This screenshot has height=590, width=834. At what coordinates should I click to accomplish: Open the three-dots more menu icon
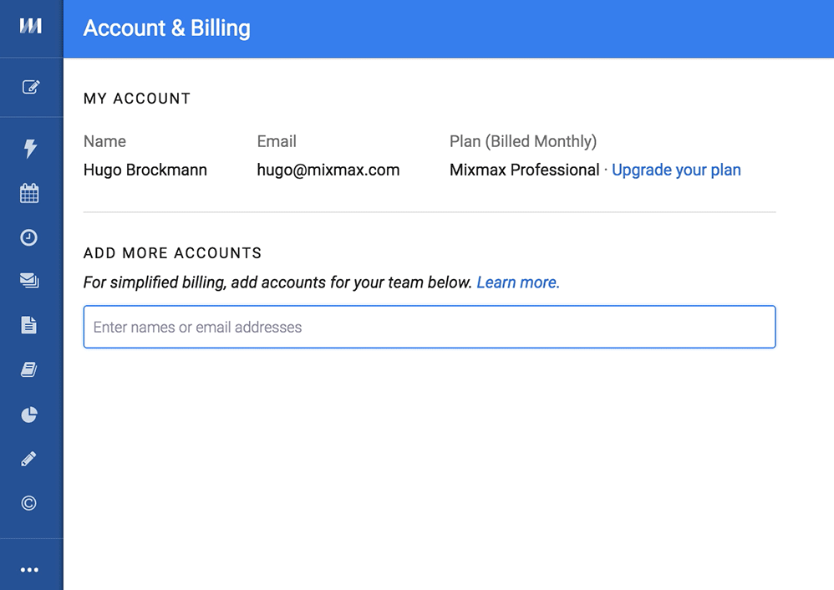(29, 570)
